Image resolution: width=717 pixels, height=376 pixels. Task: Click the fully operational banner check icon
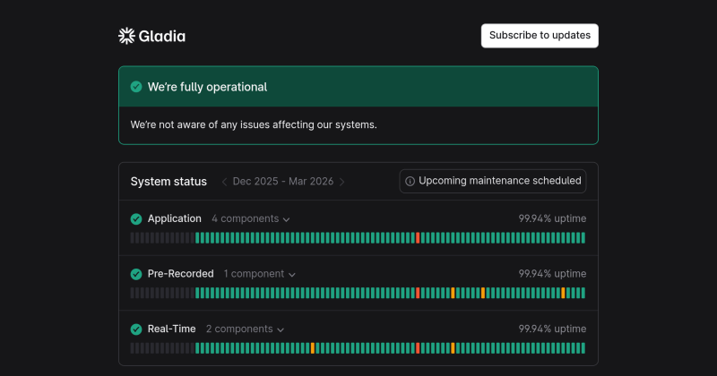pyautogui.click(x=136, y=87)
